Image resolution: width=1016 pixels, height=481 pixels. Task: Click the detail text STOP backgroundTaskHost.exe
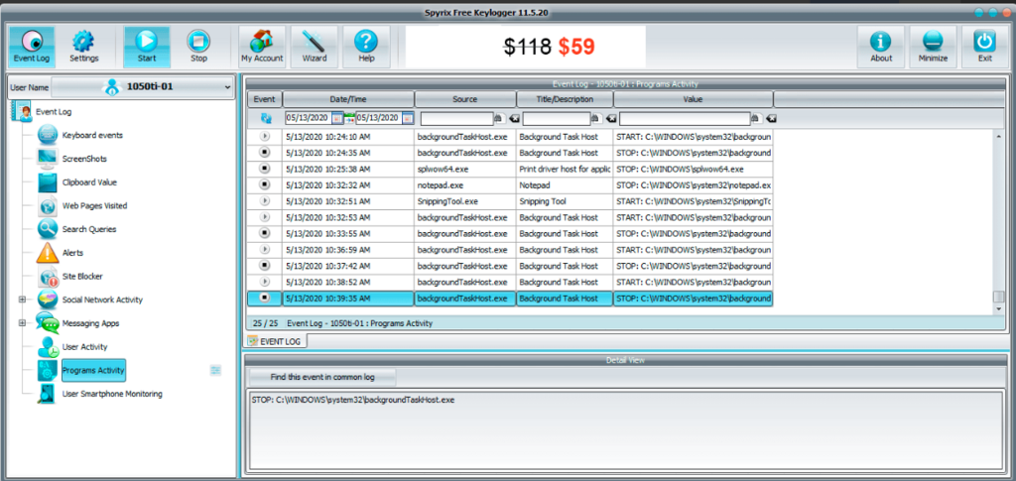click(353, 400)
